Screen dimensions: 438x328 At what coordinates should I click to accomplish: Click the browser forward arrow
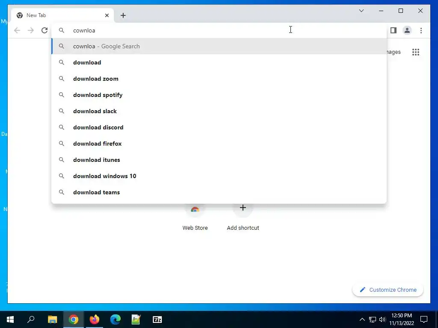[x=31, y=30]
